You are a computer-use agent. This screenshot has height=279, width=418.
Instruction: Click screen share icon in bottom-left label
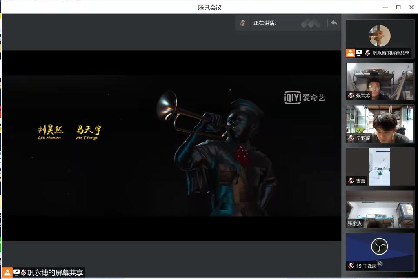pyautogui.click(x=16, y=272)
